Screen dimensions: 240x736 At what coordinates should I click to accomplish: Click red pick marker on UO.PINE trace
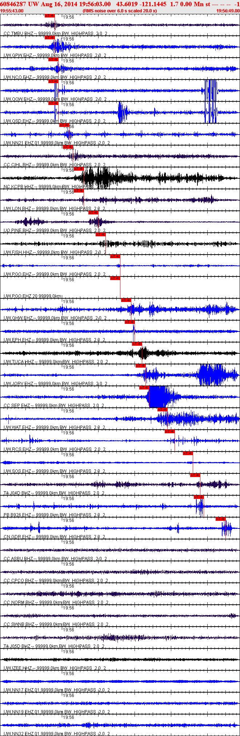[93, 213]
